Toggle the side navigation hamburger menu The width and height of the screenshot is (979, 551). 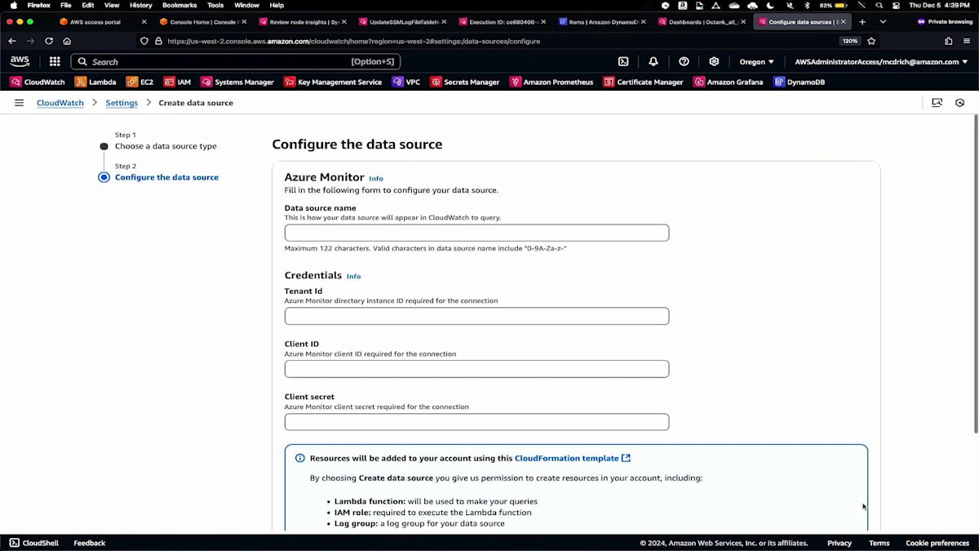19,103
